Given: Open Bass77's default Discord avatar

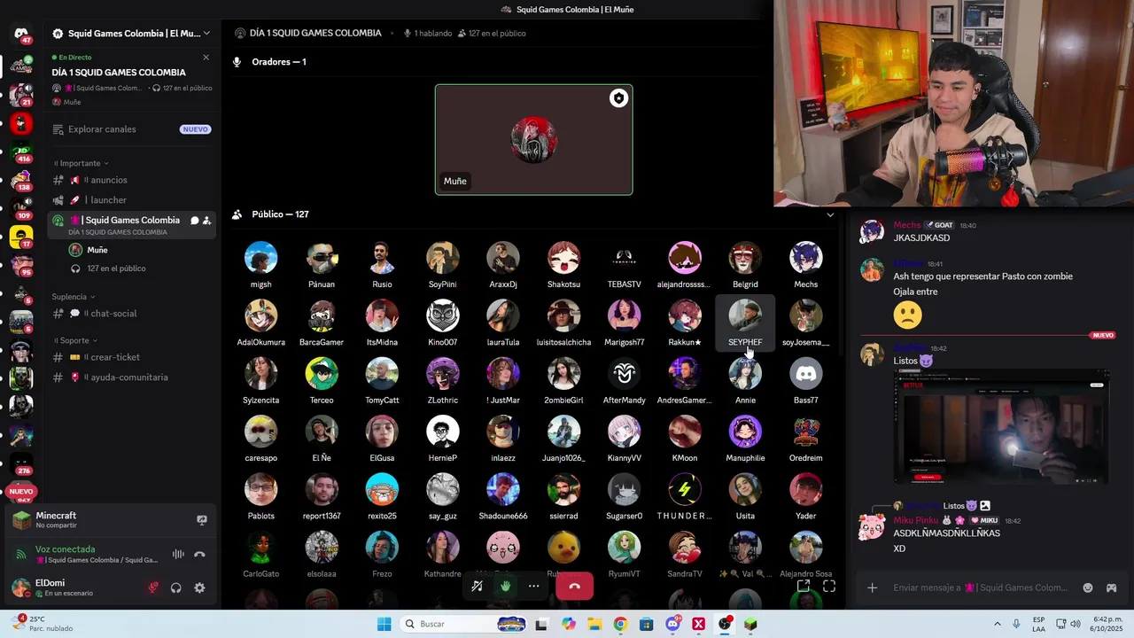Looking at the screenshot, I should [805, 374].
